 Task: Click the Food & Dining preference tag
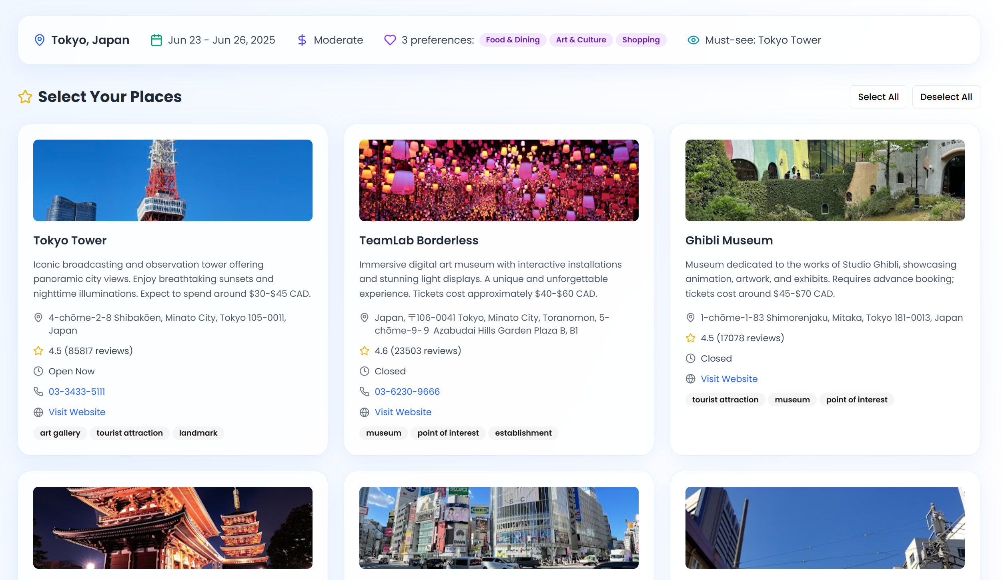513,40
